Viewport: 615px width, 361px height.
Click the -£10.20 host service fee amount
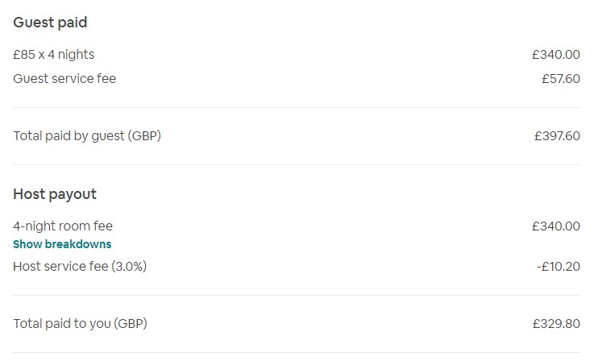click(x=558, y=266)
